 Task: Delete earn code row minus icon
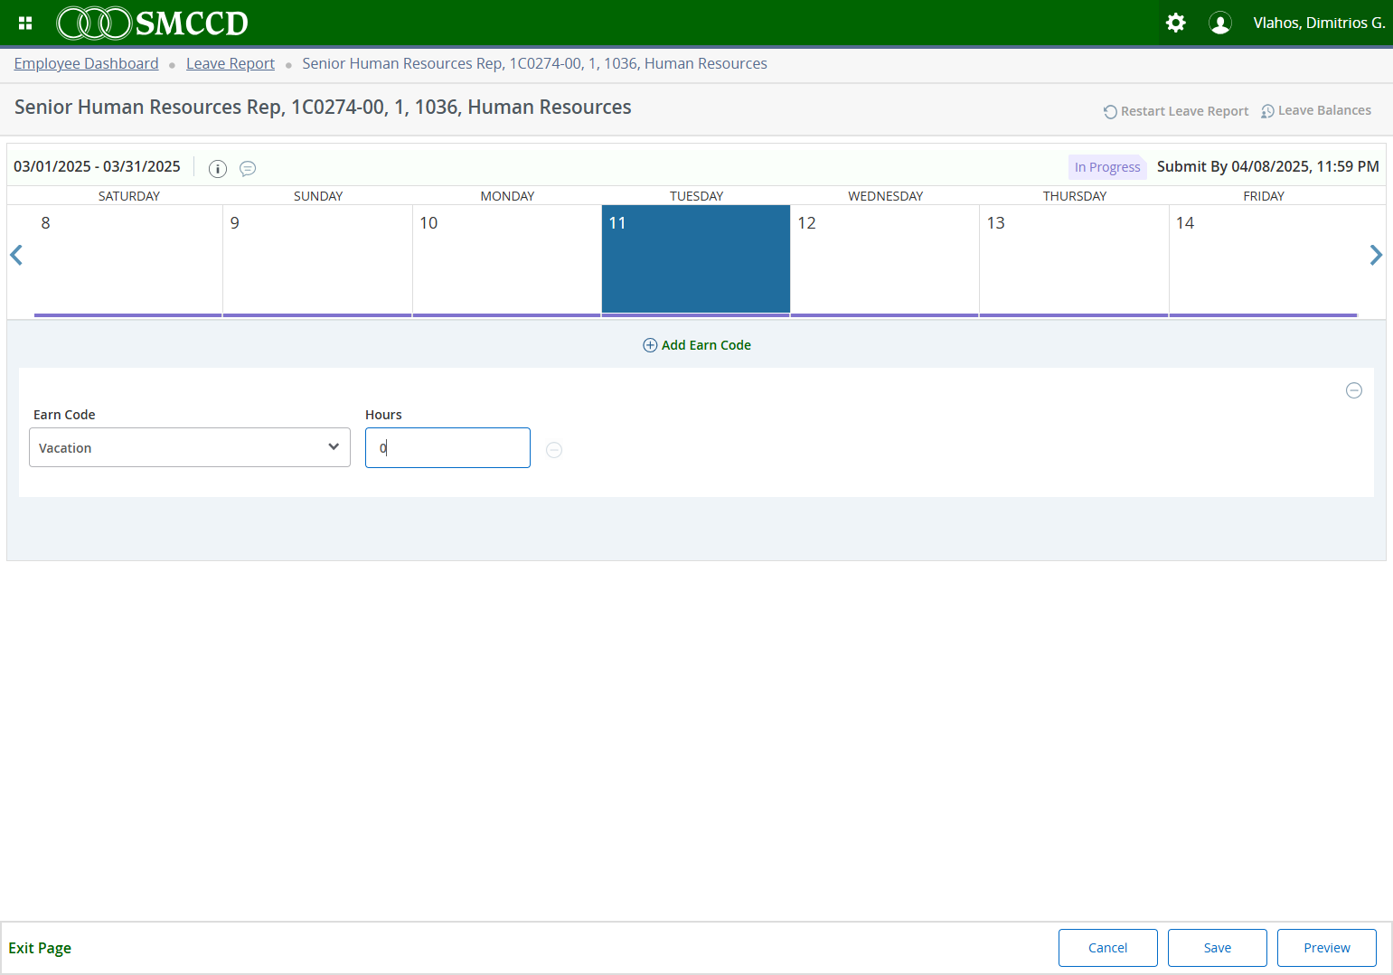point(1354,390)
